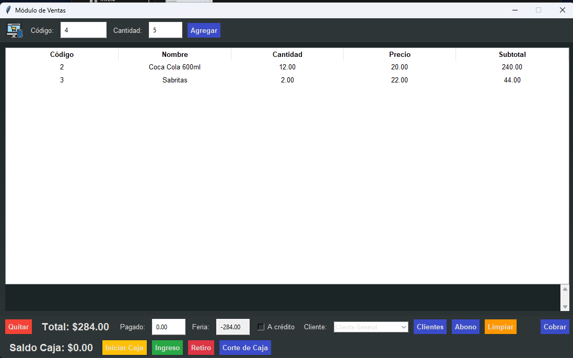
Task: Click the Cobrar button
Action: 555,327
